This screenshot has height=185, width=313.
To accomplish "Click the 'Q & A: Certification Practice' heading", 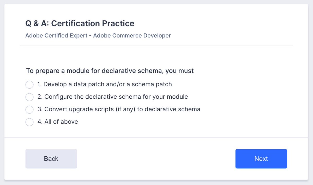I will pos(80,23).
